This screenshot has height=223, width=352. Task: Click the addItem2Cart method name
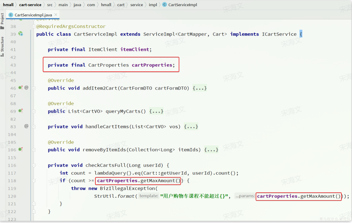(100, 88)
